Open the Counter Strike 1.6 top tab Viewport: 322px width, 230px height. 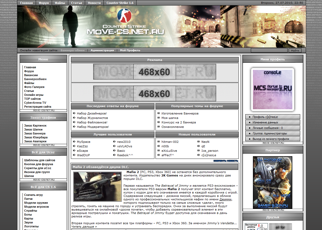pyautogui.click(x=120, y=3)
